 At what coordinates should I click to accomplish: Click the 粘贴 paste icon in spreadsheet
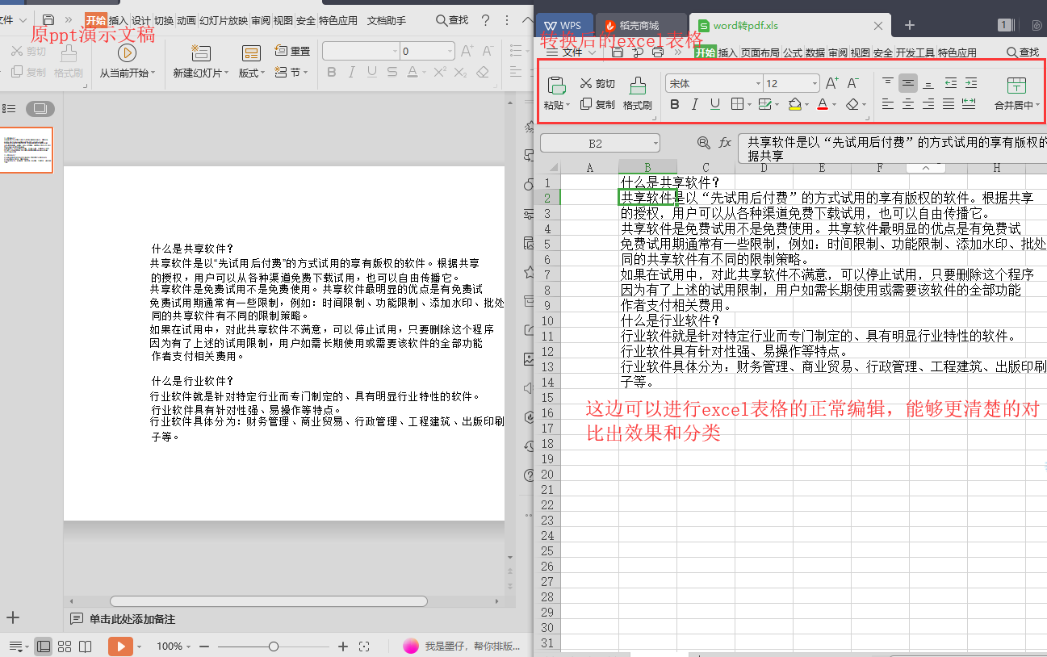coord(556,86)
